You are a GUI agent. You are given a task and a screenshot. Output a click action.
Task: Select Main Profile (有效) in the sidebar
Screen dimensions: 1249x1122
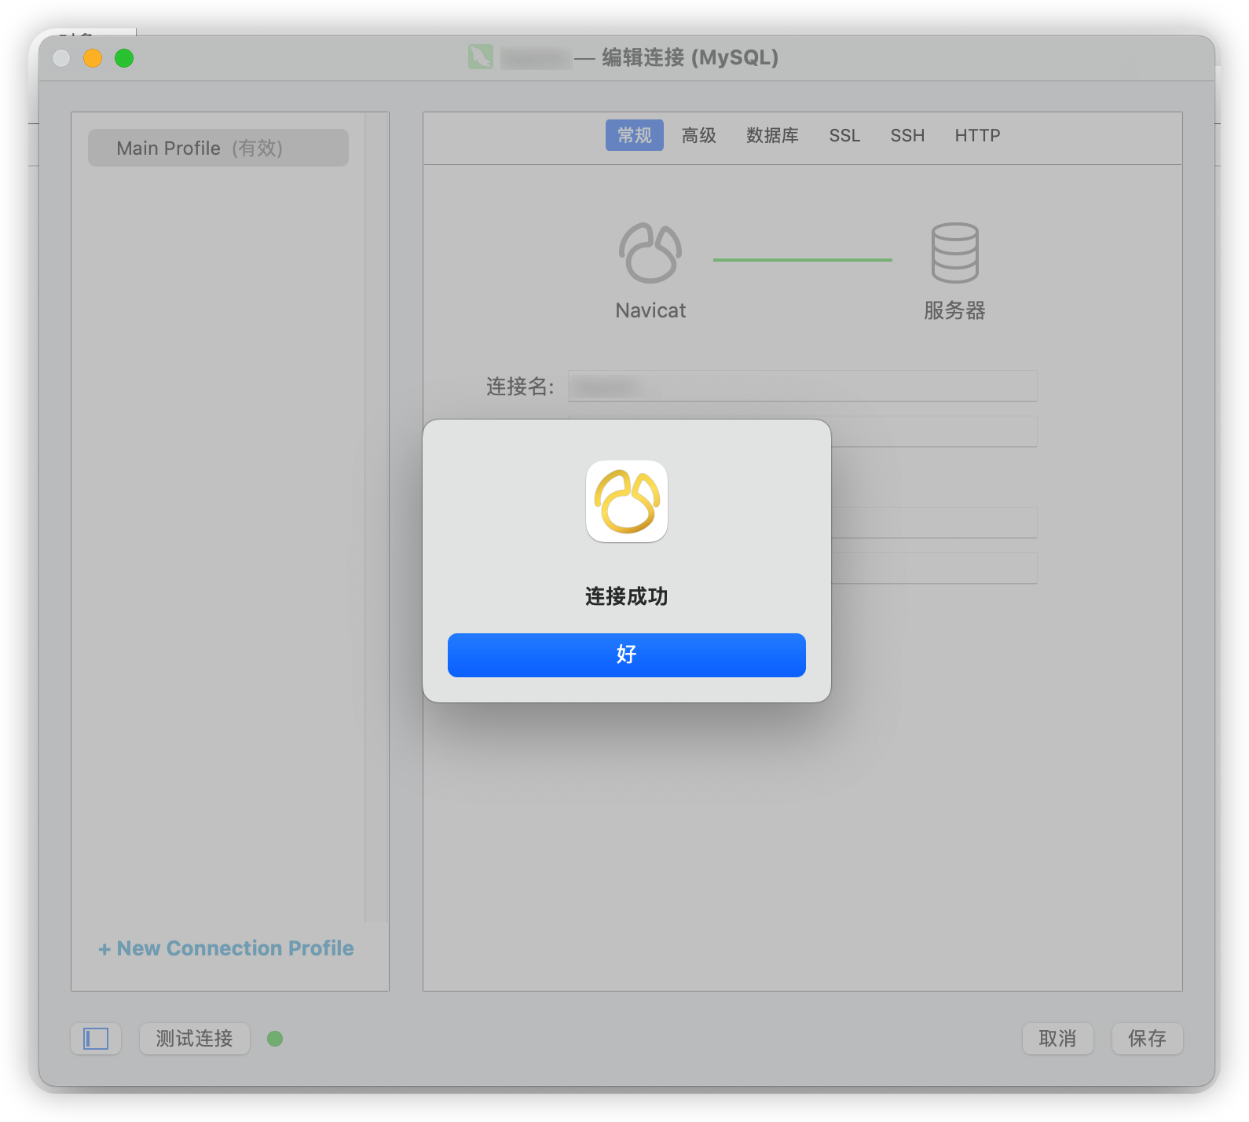pyautogui.click(x=218, y=148)
